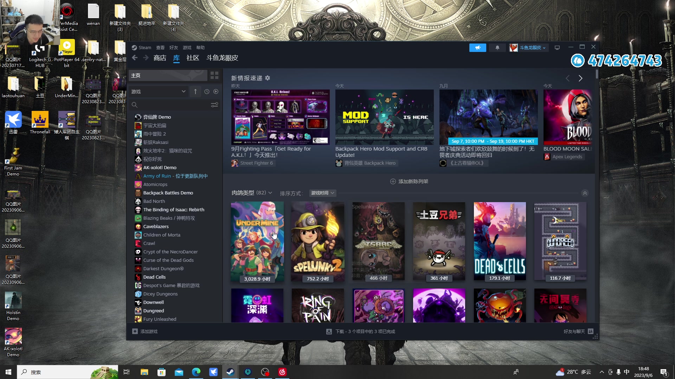
Task: Open Dungreed game cover
Action: 560,241
